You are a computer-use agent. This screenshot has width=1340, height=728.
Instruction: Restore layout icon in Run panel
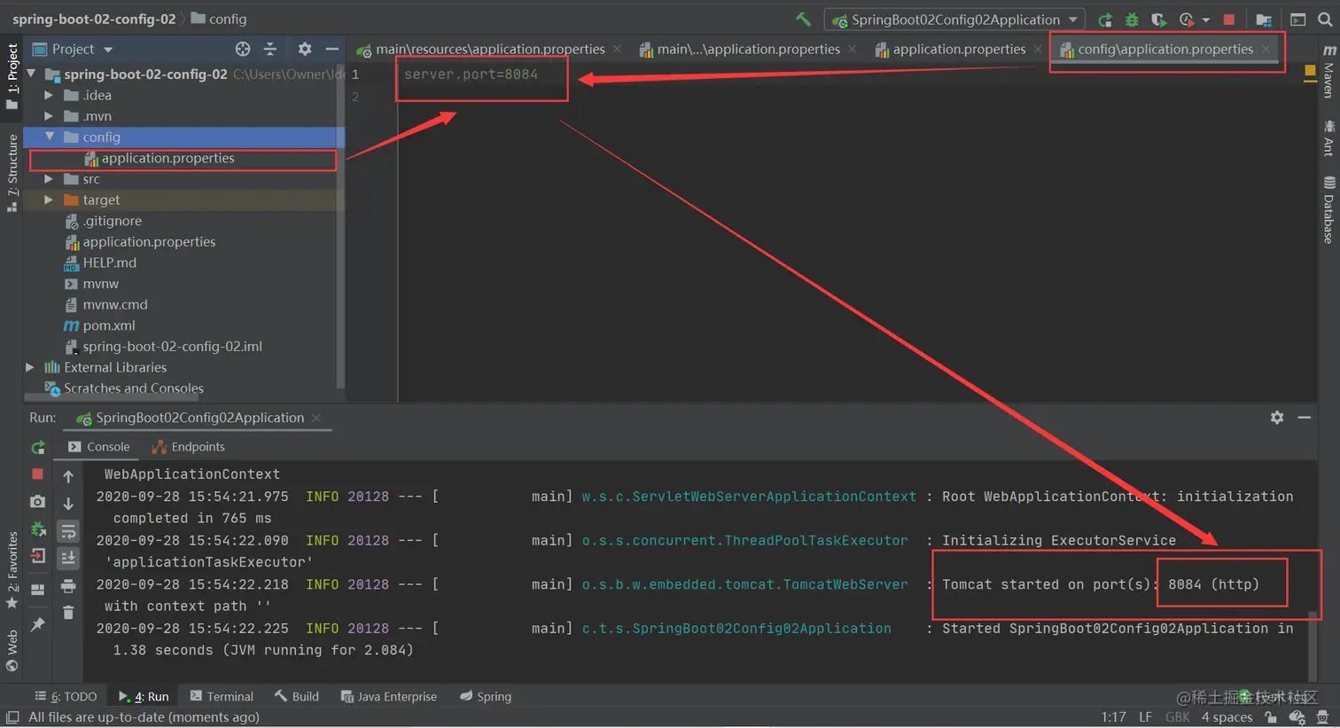point(37,589)
